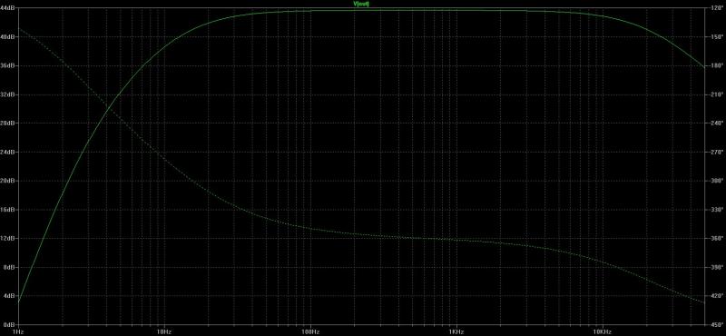The image size is (726, 336).
Task: Click the 32dB left axis tick label
Action: coord(9,94)
